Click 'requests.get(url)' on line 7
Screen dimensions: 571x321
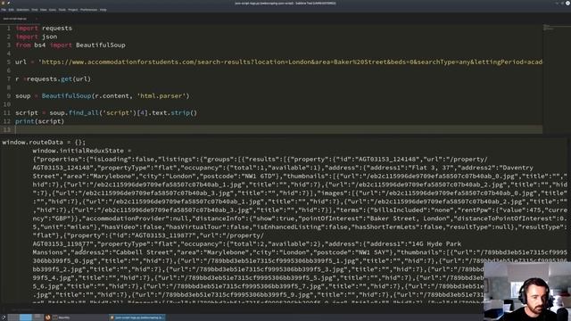click(59, 79)
